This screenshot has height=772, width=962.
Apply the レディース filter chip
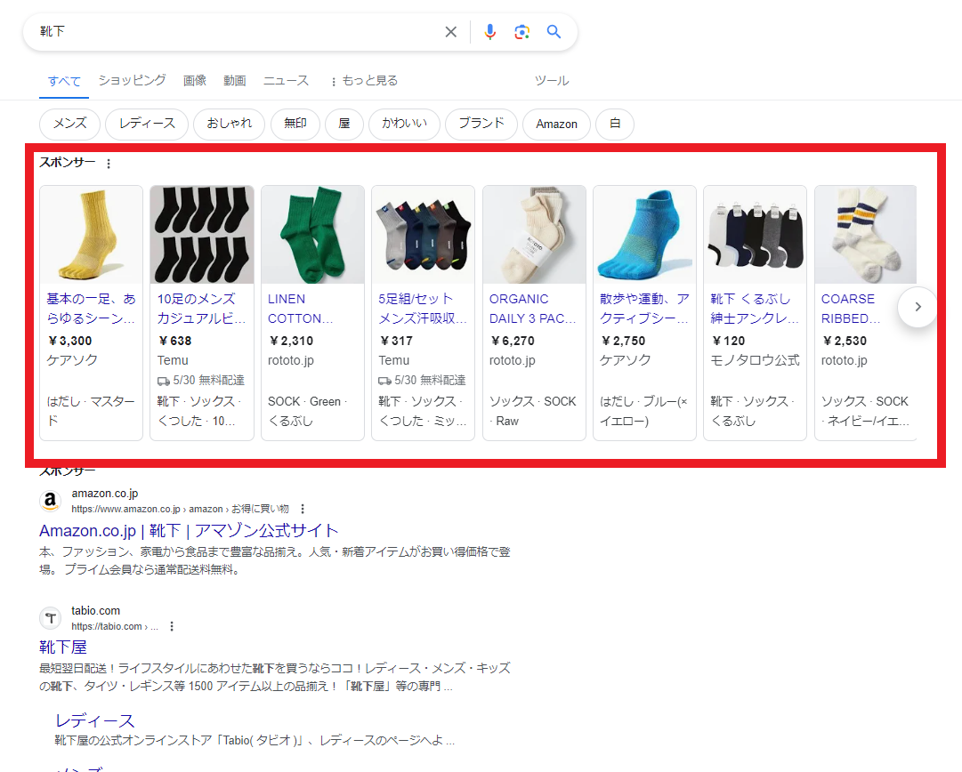point(147,124)
